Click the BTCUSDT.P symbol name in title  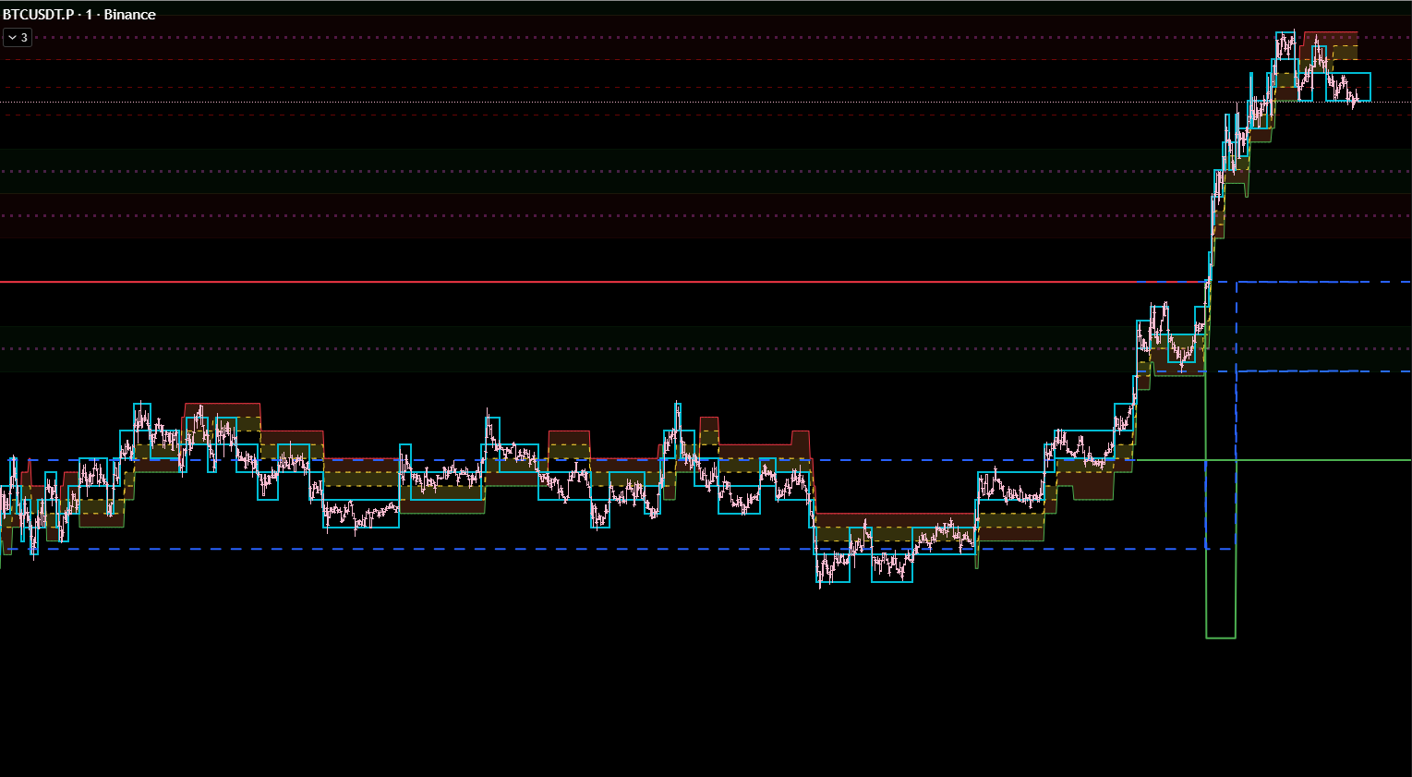click(x=38, y=15)
